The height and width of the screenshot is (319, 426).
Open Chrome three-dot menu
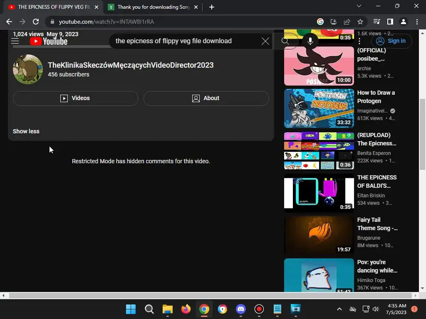(417, 22)
